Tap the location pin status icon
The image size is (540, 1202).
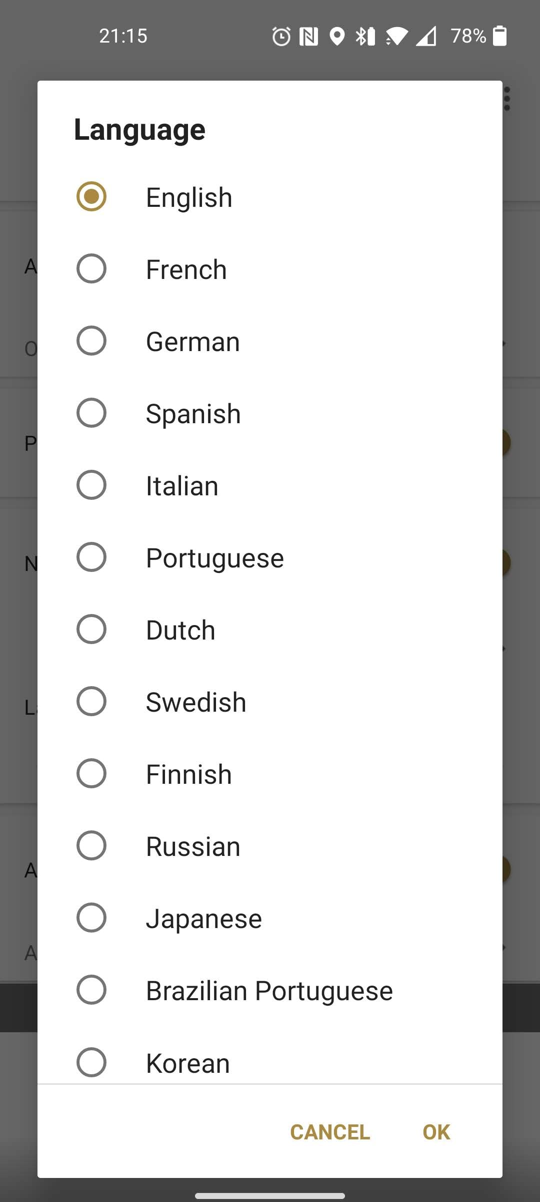click(x=337, y=36)
